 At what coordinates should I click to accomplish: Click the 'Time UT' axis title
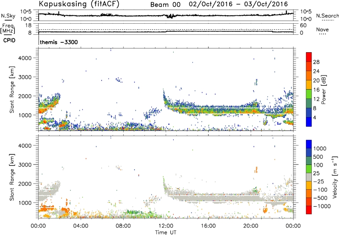166,232
